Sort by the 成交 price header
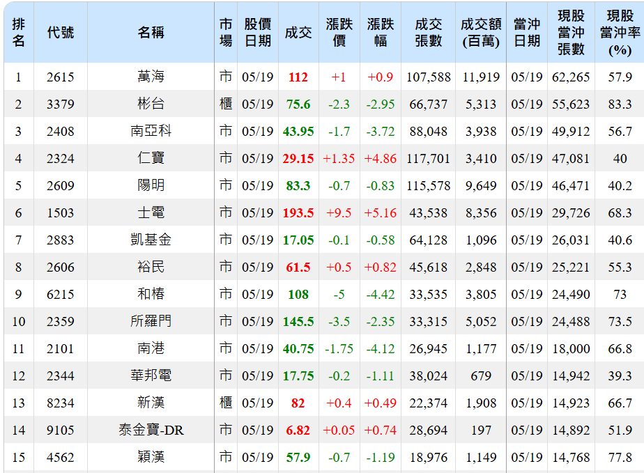 298,33
